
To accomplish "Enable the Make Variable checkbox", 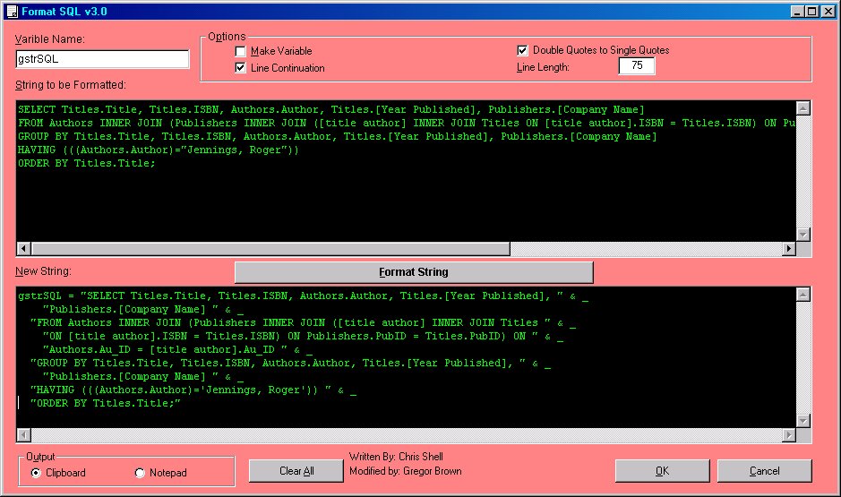I will 240,52.
